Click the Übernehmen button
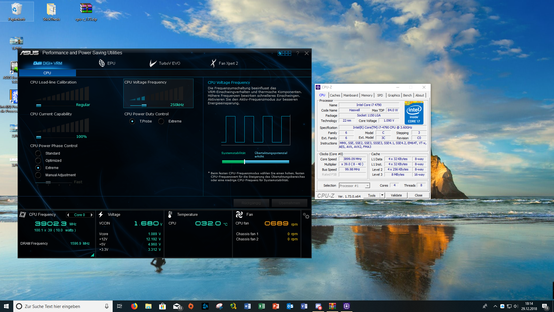 point(289,203)
